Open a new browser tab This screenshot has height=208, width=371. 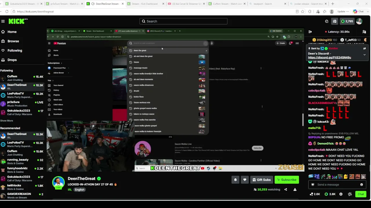click(x=332, y=4)
